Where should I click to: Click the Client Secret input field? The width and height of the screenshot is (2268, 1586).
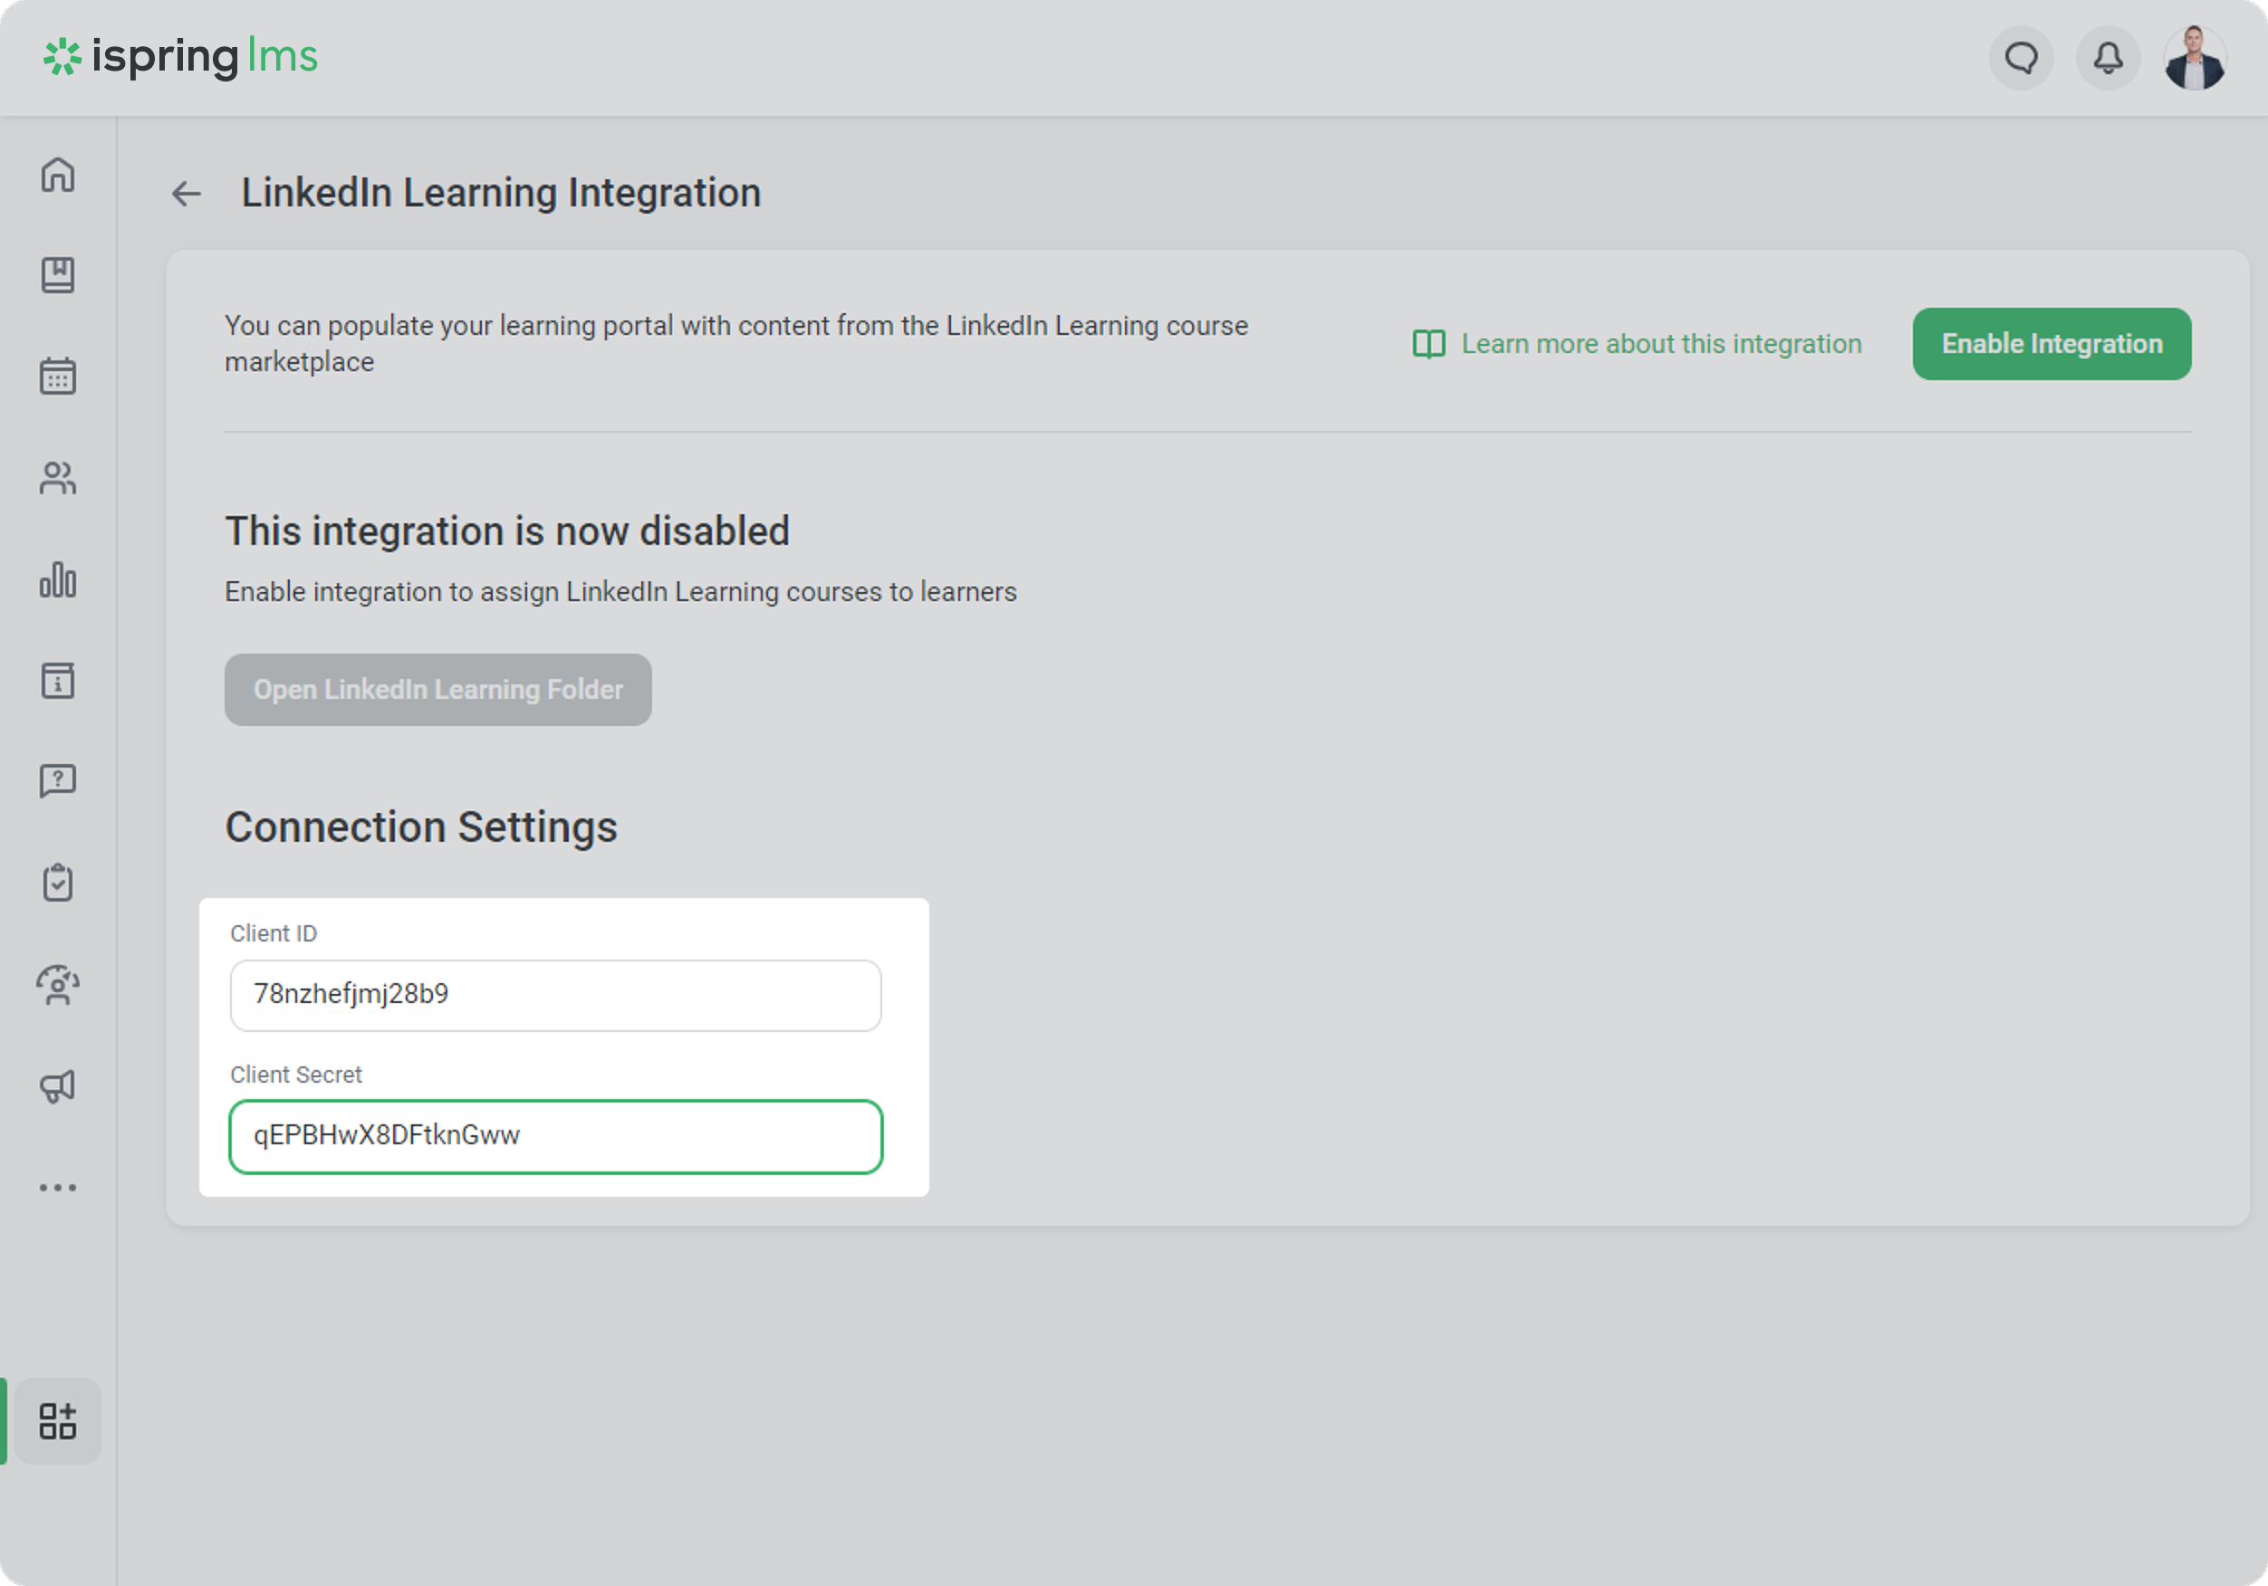click(x=555, y=1136)
